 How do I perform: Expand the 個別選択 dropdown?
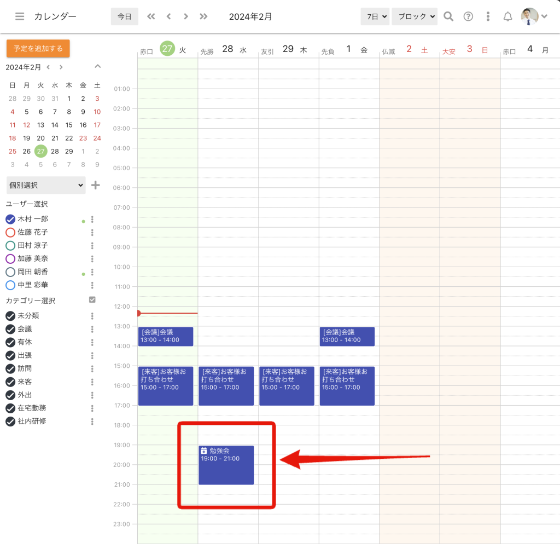(x=46, y=185)
